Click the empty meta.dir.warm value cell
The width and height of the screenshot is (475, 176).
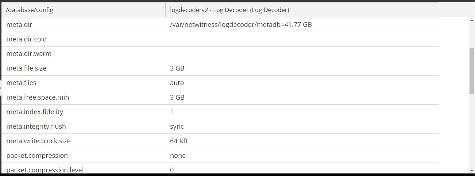click(302, 54)
